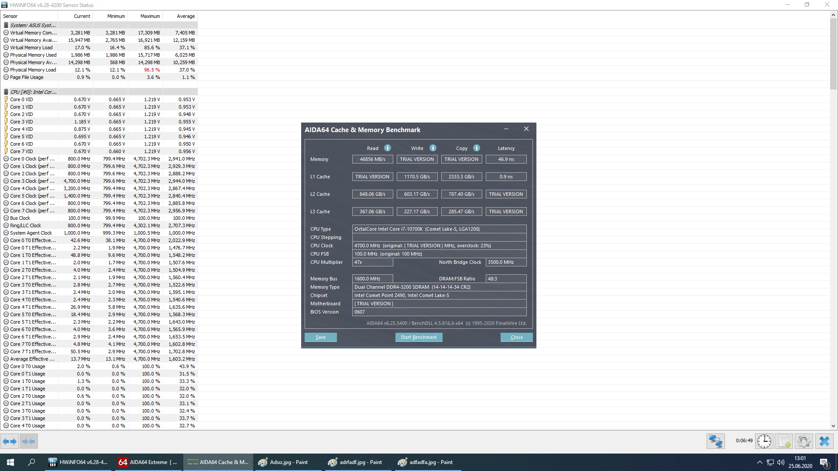Click the Write info icon in AIDA64
Image resolution: width=838 pixels, height=471 pixels.
[x=433, y=148]
